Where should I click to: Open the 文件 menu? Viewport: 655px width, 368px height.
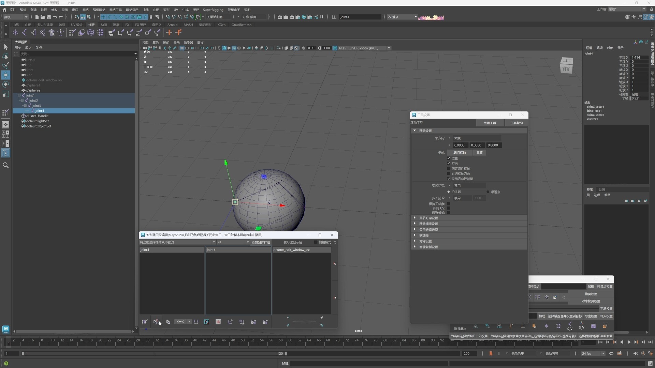[x=13, y=10]
